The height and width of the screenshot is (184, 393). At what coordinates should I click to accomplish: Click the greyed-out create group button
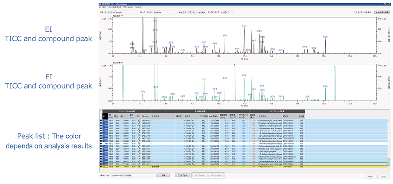pos(199,175)
